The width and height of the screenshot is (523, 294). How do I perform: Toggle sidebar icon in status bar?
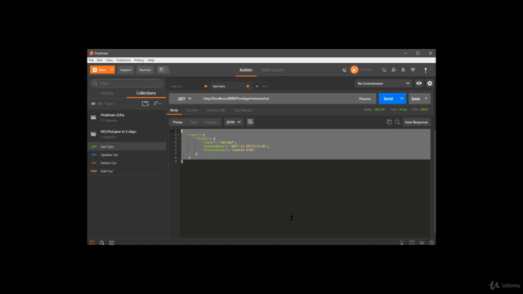coord(92,243)
